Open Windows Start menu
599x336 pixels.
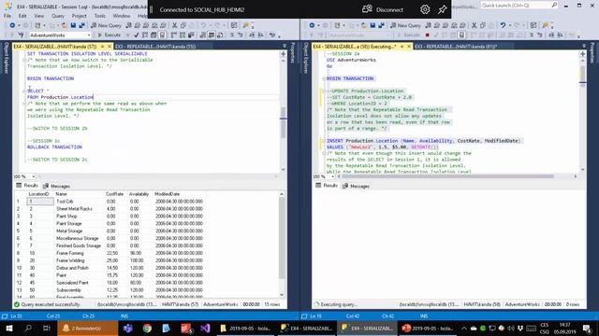[9, 329]
